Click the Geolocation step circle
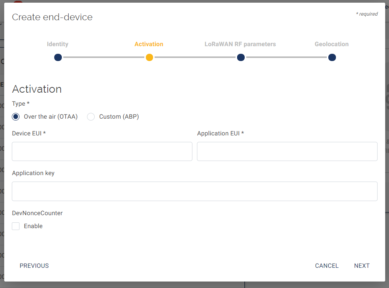Screen dimensions: 389x288 (332, 58)
